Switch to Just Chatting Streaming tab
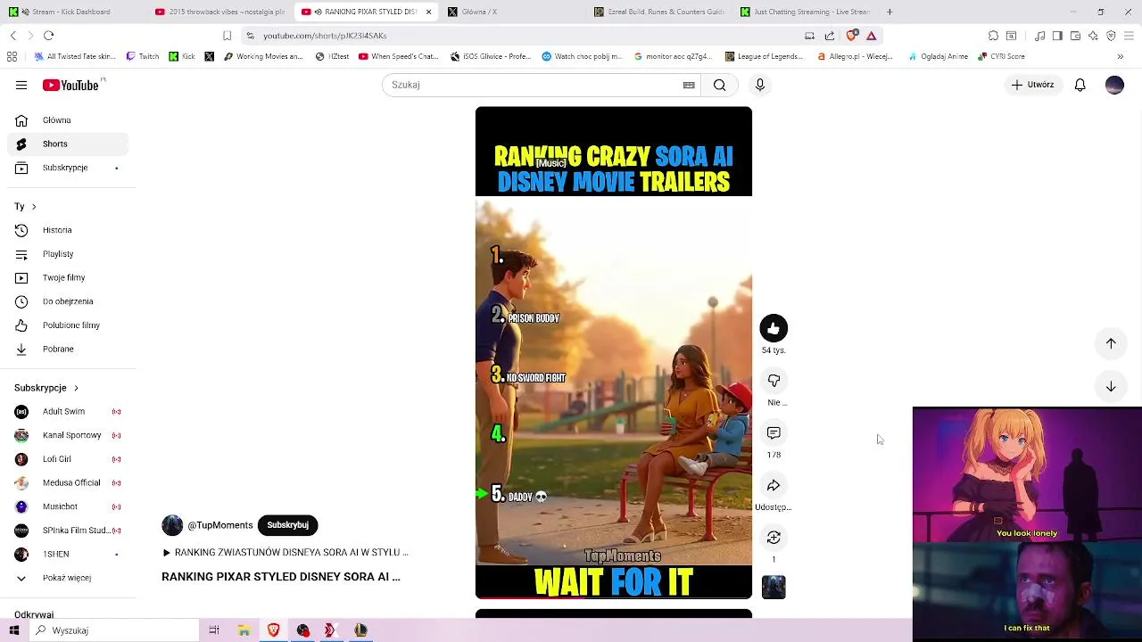The image size is (1142, 642). click(807, 12)
